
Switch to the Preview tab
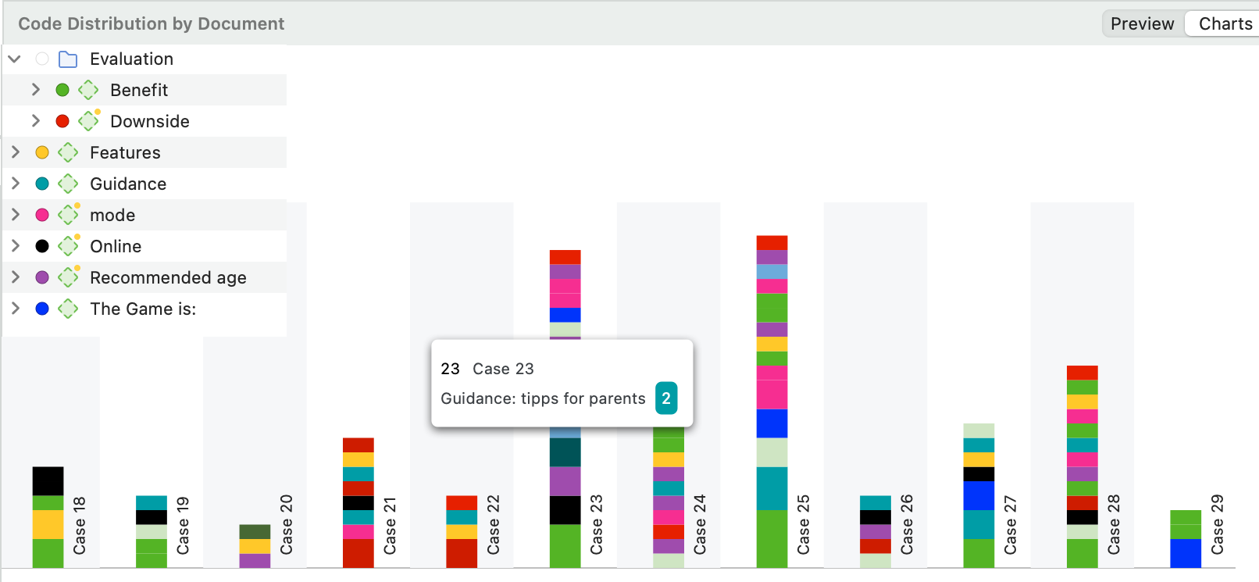click(1142, 24)
